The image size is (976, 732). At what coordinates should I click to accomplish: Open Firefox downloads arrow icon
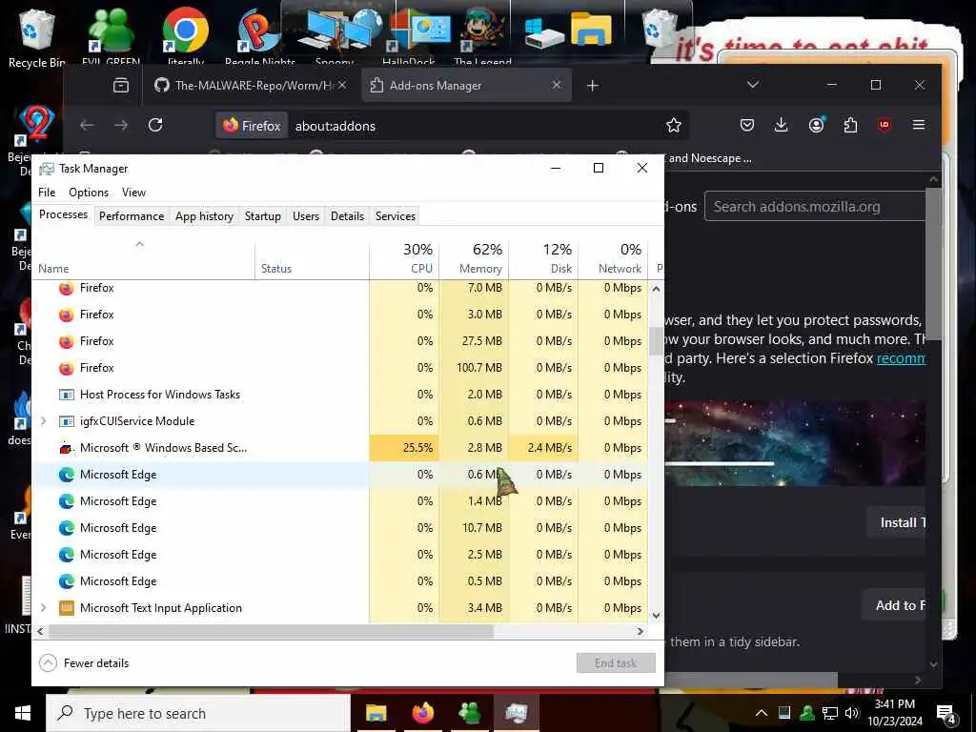click(782, 125)
